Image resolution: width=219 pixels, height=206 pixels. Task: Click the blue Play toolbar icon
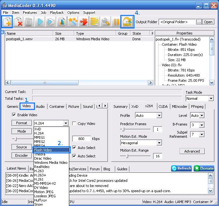coord(40,22)
